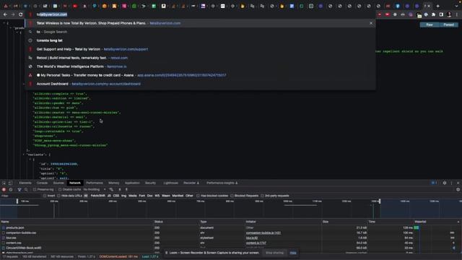Open a new browser tab
Image resolution: width=462 pixels, height=260 pixels.
coord(438,6)
